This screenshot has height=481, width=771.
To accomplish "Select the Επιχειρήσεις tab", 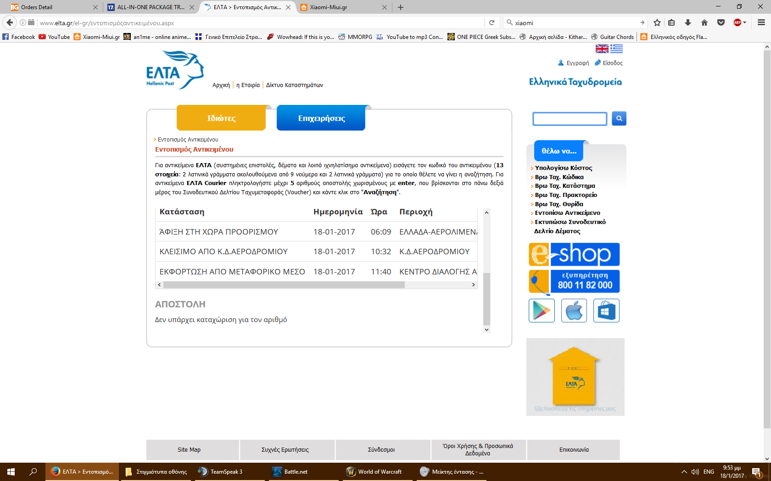I will [321, 118].
